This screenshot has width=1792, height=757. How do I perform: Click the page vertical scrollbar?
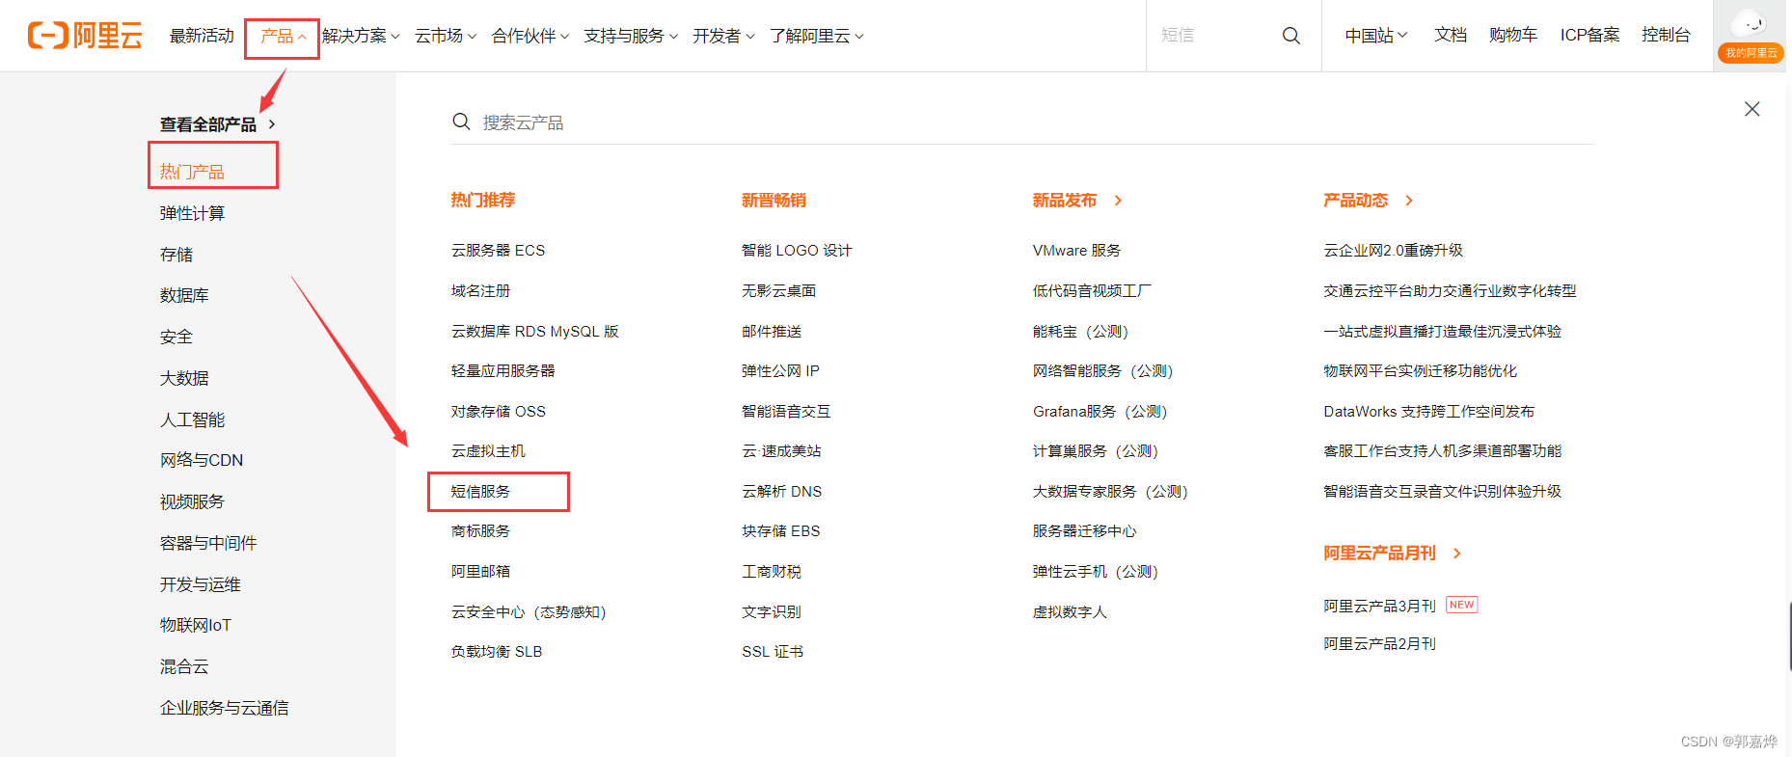[x=1789, y=636]
